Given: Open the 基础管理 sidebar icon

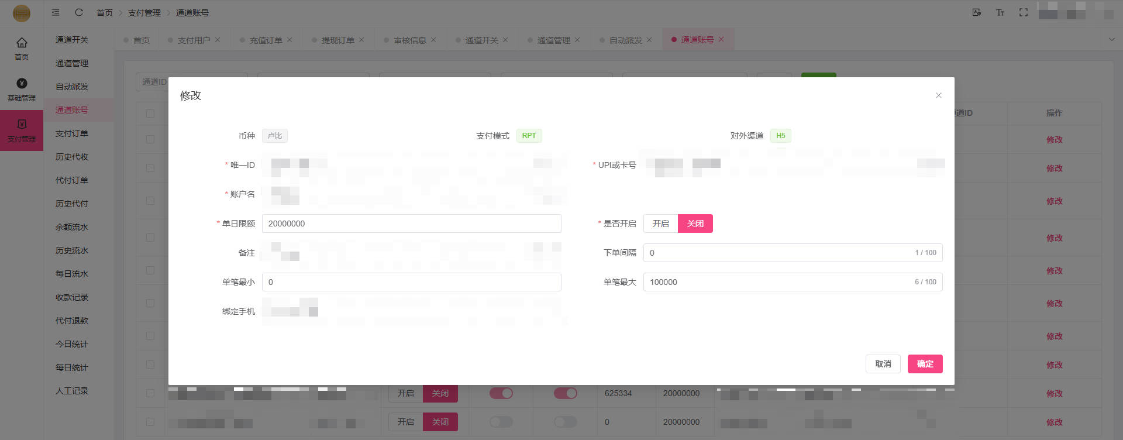Looking at the screenshot, I should point(22,90).
